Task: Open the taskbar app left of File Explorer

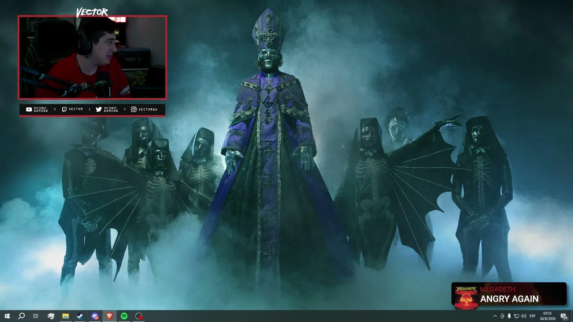Action: point(51,316)
